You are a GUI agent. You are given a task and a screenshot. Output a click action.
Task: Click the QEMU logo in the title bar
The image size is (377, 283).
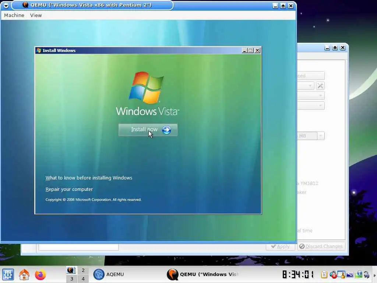click(x=25, y=5)
